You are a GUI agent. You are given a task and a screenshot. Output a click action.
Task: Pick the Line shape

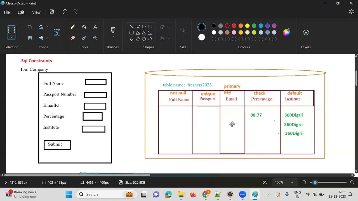131,27
